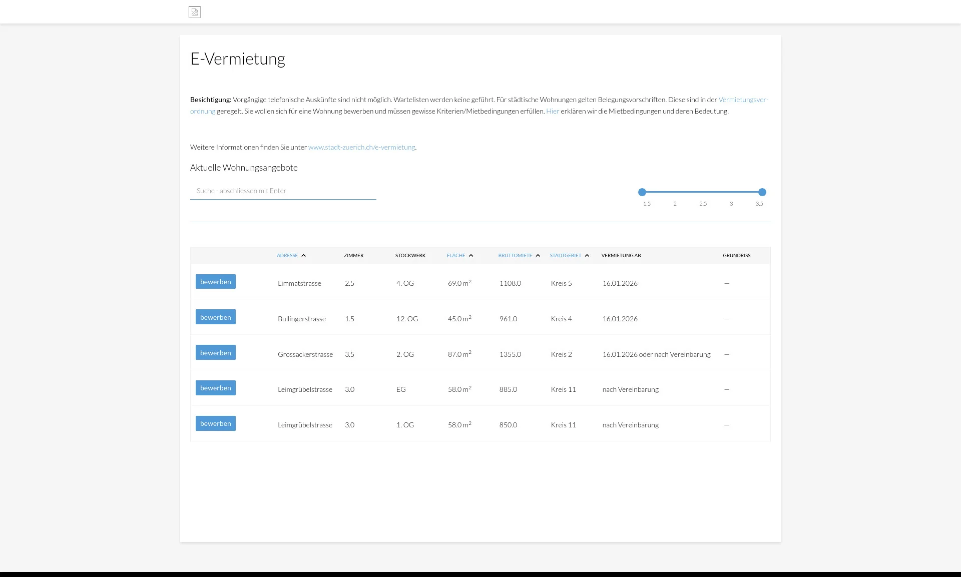Open the Vermietungsverordnung link
Viewport: 961px width, 577px height.
coord(743,100)
